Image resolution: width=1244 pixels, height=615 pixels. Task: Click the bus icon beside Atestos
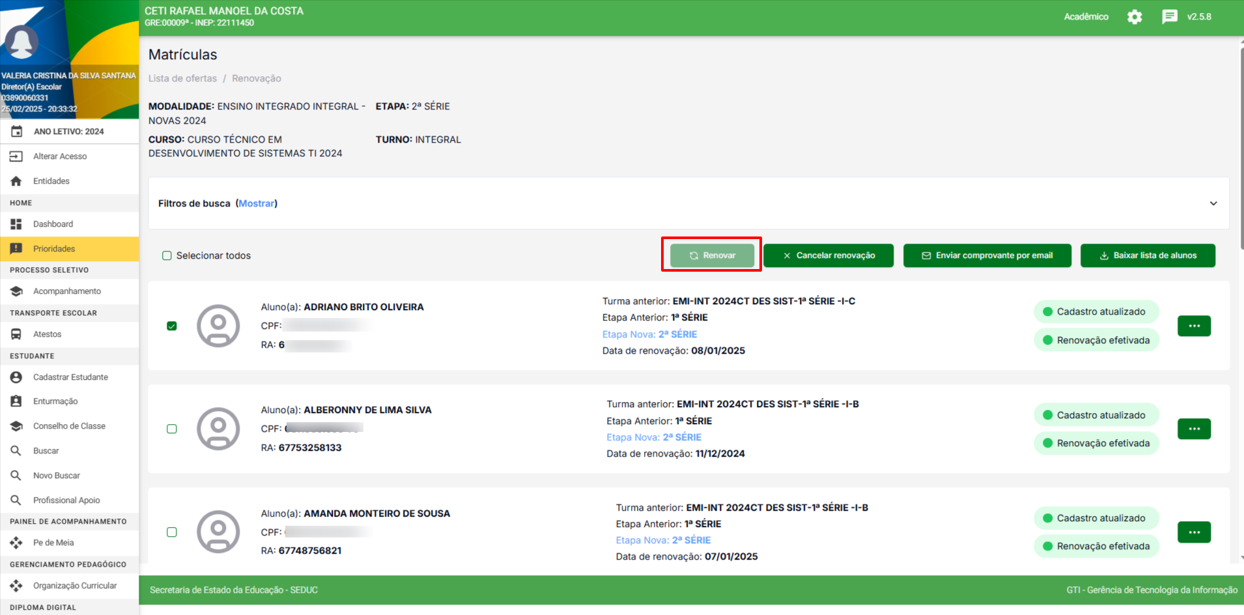coord(16,334)
